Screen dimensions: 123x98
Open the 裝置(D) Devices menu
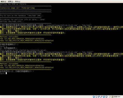[11, 2]
